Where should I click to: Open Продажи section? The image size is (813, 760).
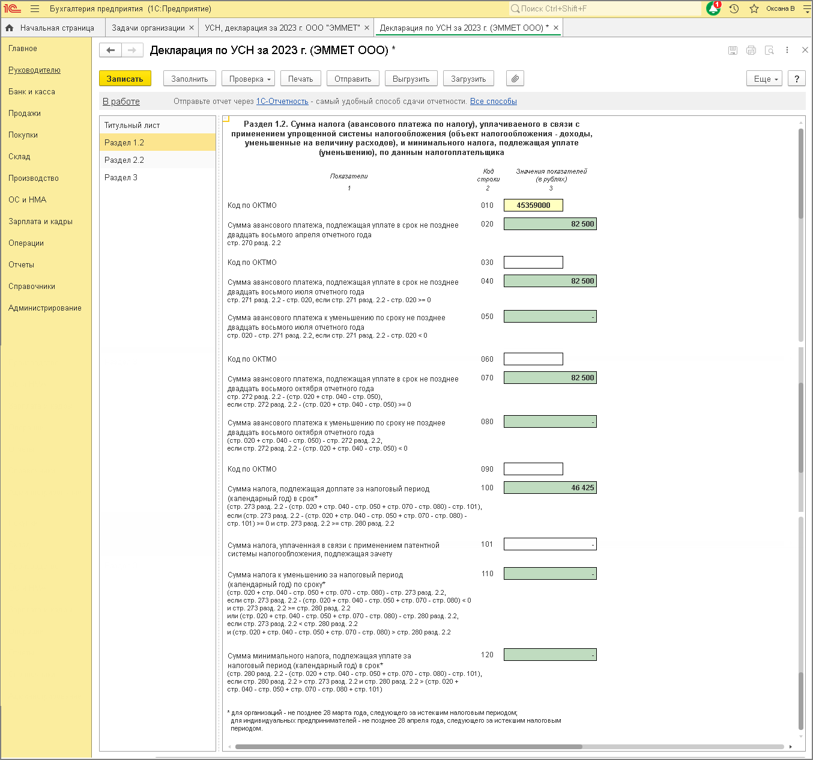25,114
